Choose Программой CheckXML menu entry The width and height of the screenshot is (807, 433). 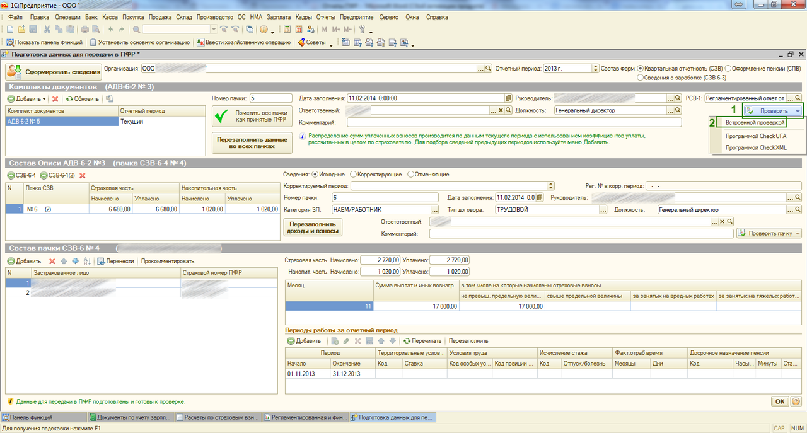coord(756,147)
